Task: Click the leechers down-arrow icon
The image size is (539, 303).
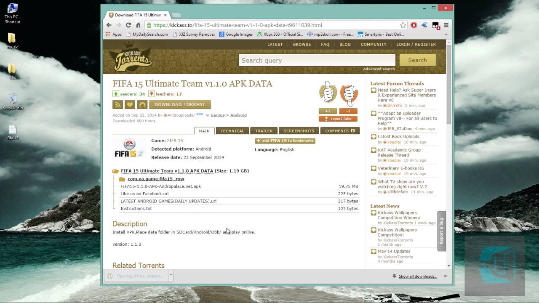Action: (x=152, y=94)
